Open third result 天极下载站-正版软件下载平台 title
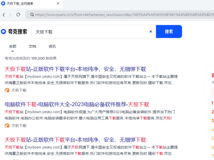Image resolution: width=214 pixels, height=160 pixels. coord(75,140)
